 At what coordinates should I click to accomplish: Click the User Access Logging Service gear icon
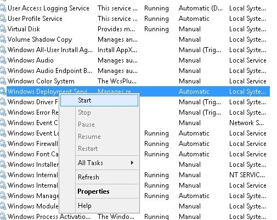coord(3,8)
